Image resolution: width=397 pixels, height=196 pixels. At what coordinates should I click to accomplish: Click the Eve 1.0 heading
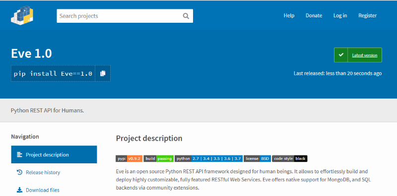tap(31, 53)
